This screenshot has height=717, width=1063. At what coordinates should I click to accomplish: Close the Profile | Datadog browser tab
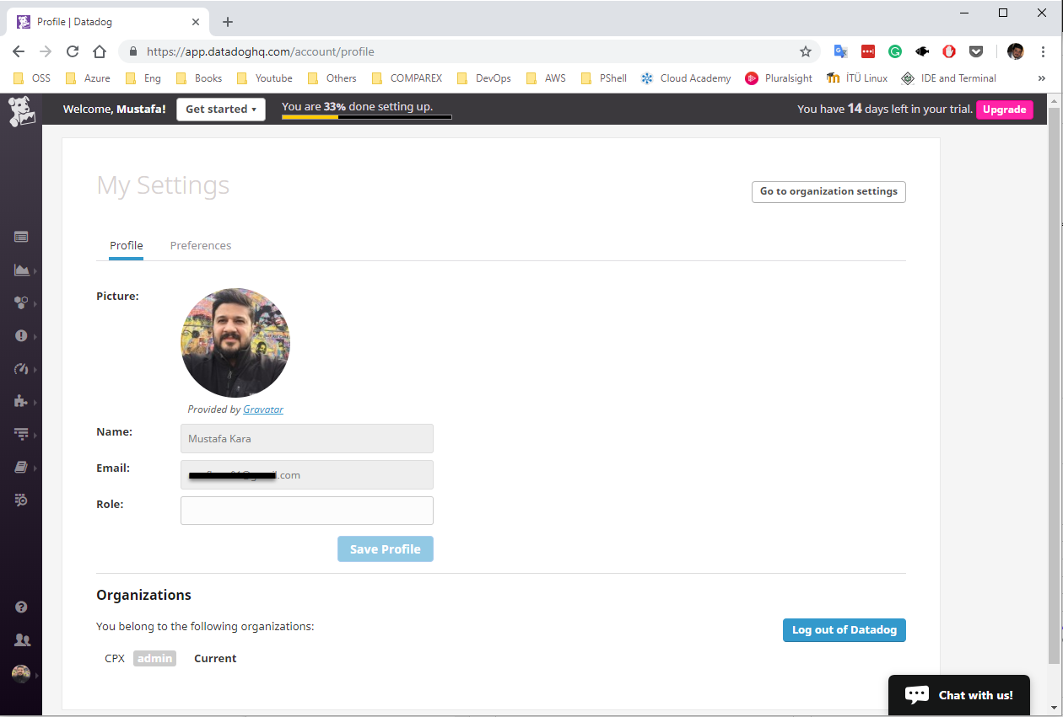coord(195,22)
